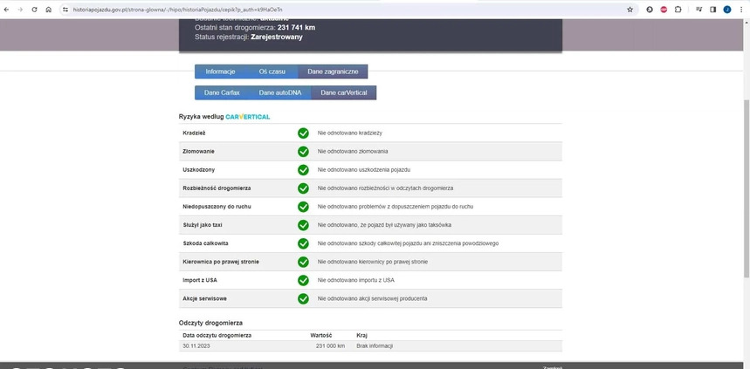The width and height of the screenshot is (750, 369).
Task: Switch to the Oś czasu tab
Action: [x=272, y=72]
